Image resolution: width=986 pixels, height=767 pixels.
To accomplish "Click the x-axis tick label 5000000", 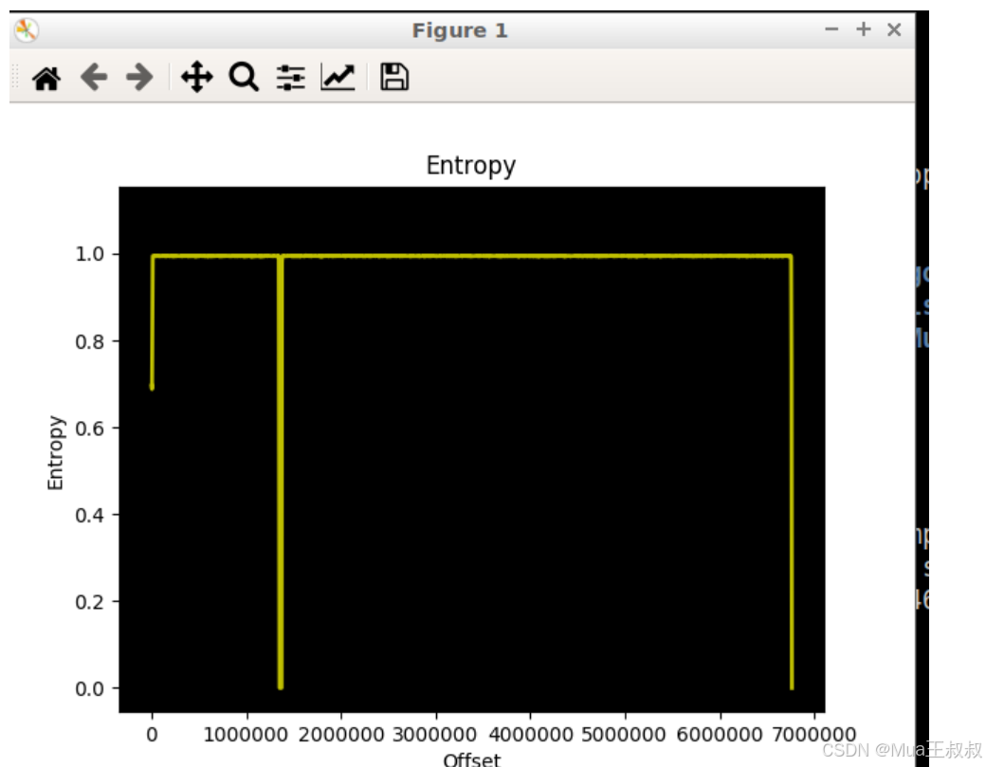I will point(625,735).
